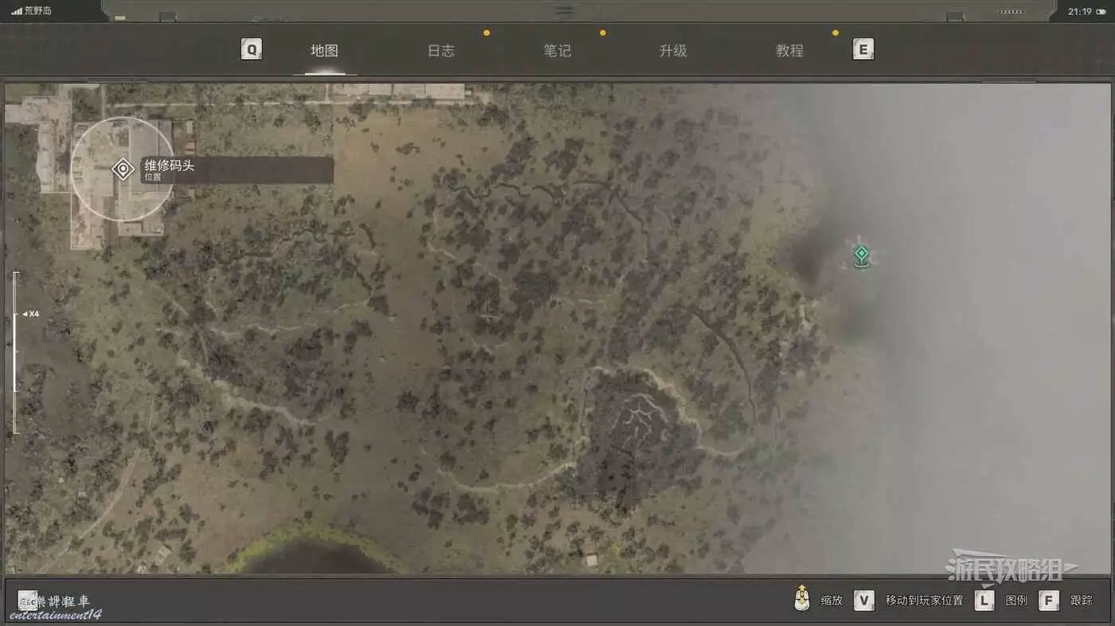Click the green player position marker
The width and height of the screenshot is (1115, 626).
(861, 255)
